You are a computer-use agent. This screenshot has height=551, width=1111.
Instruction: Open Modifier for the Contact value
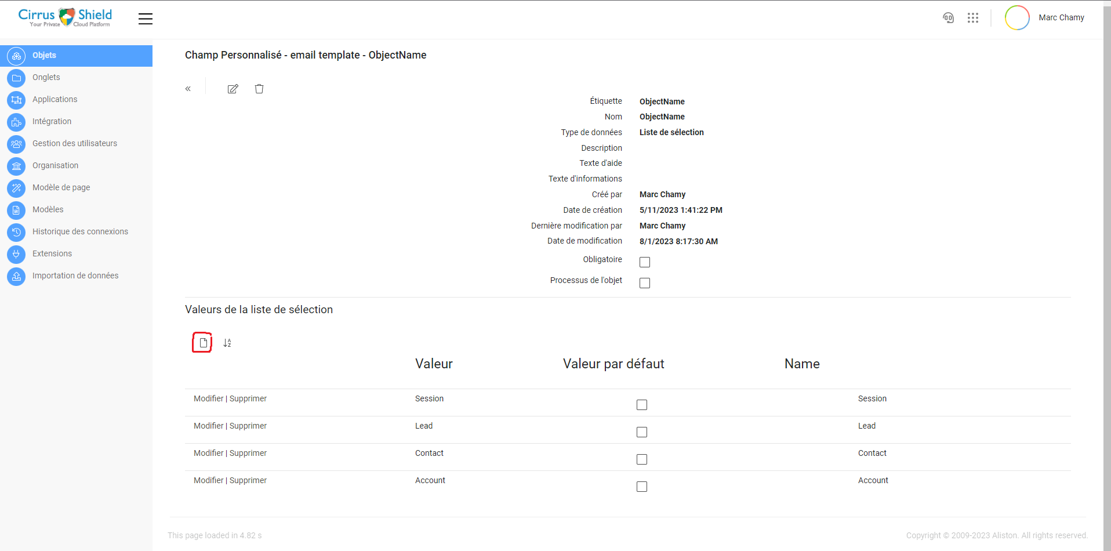(209, 453)
